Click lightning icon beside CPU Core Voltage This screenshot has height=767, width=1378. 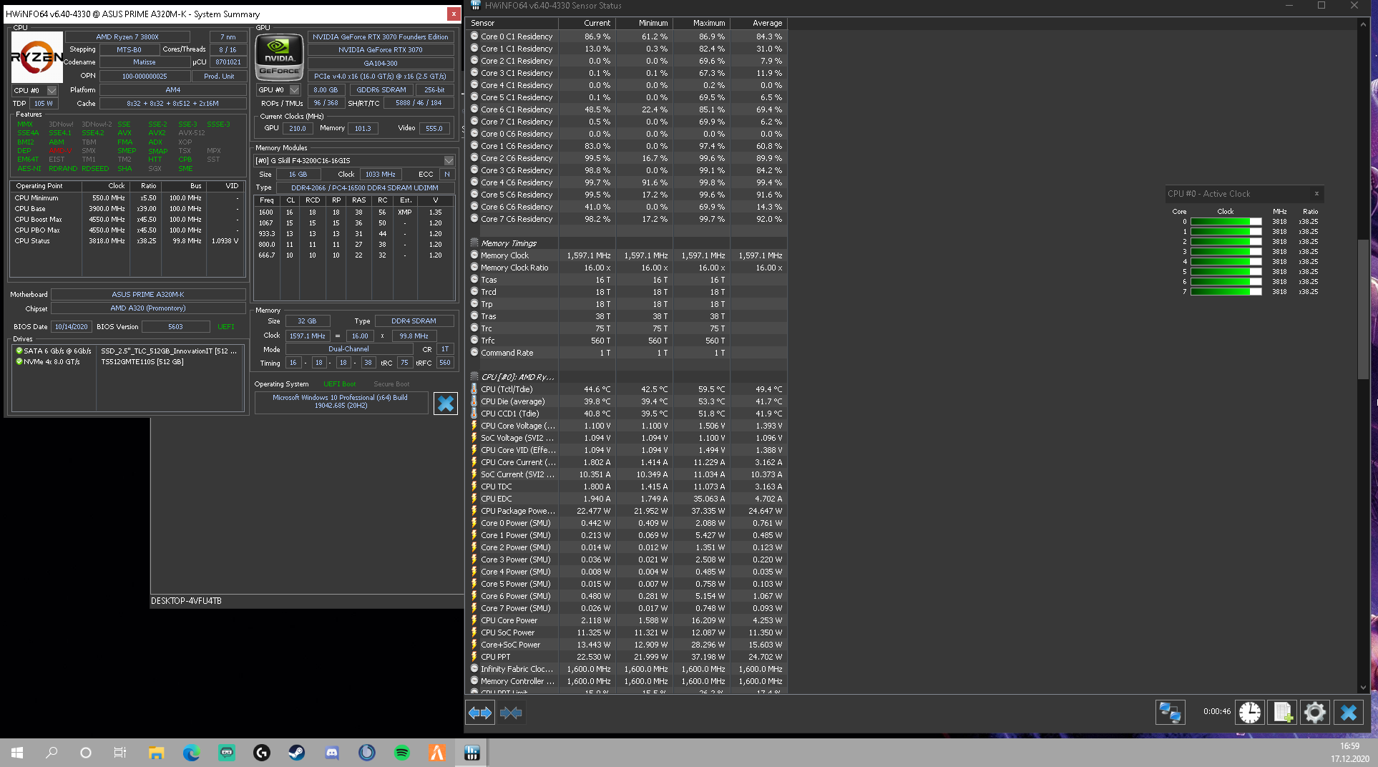point(474,426)
